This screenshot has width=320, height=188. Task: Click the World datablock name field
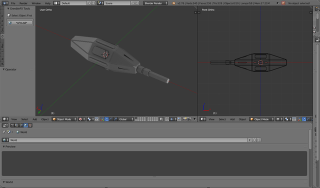pos(128,140)
